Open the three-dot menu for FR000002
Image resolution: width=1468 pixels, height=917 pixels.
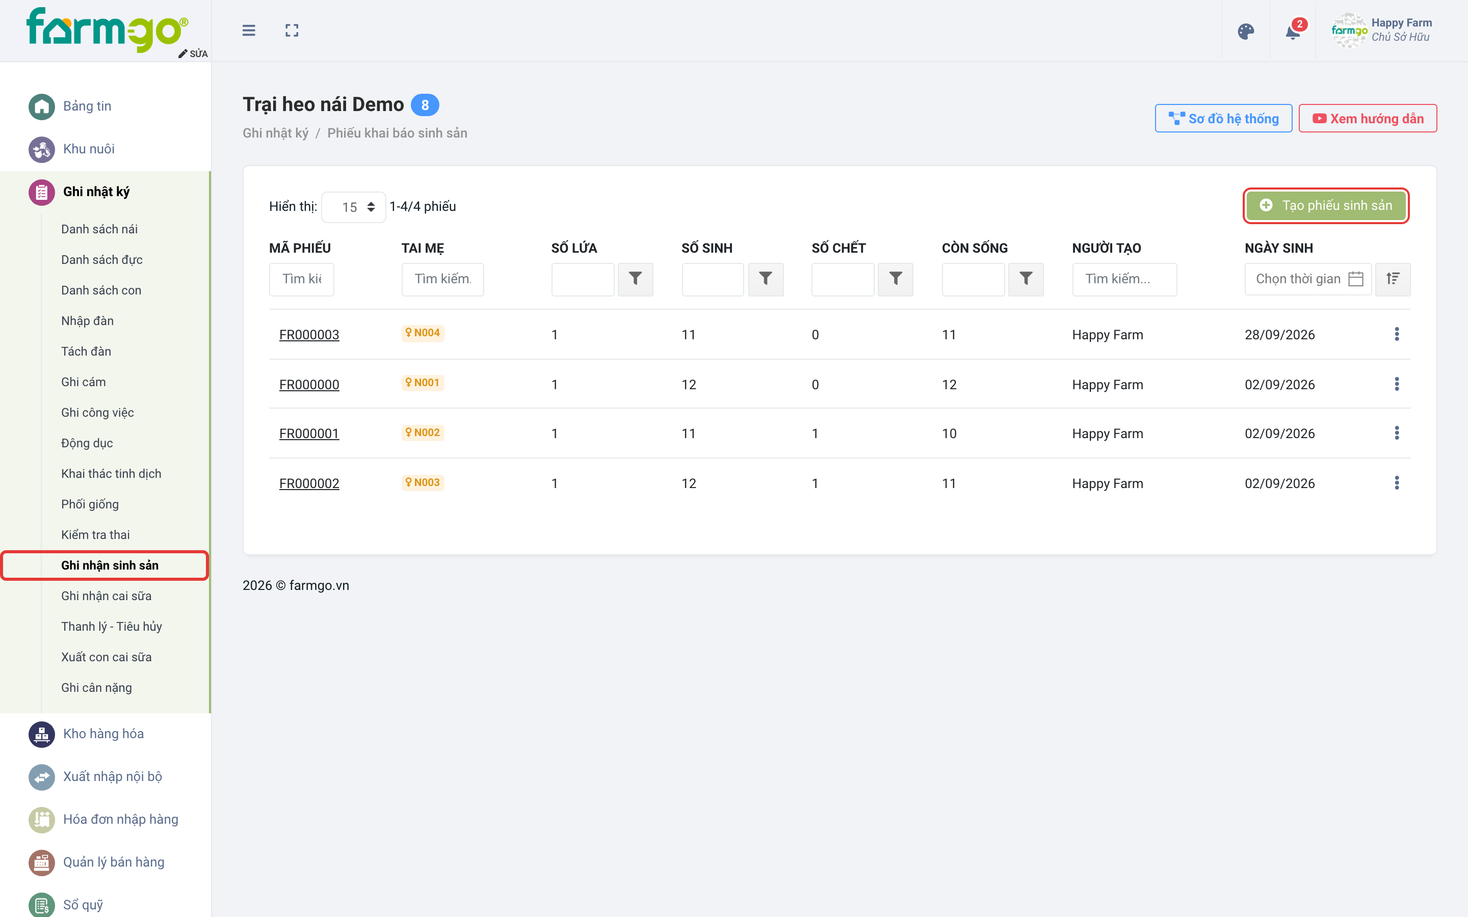(1397, 483)
